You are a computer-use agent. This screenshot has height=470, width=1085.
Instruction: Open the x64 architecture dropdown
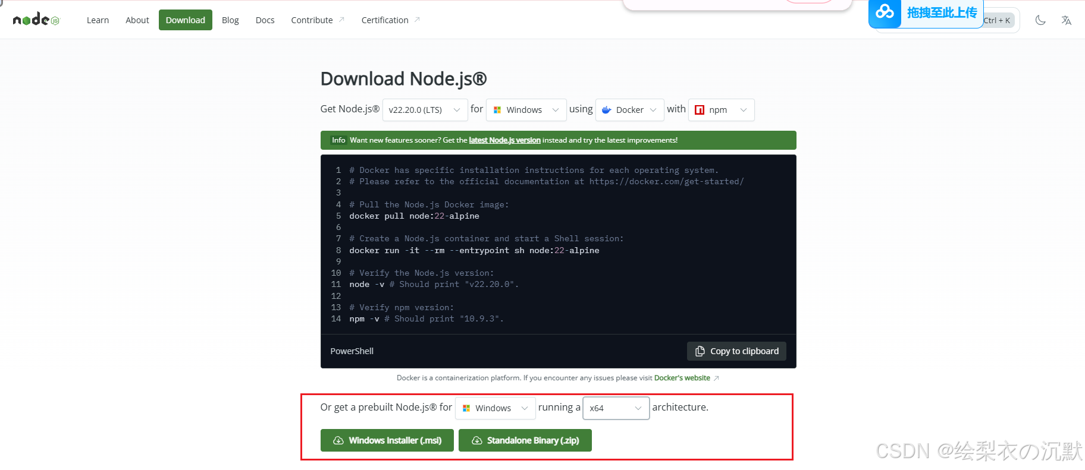[x=616, y=408]
